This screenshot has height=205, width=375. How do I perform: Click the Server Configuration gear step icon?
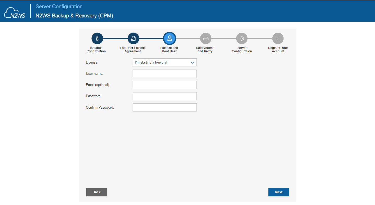[242, 39]
